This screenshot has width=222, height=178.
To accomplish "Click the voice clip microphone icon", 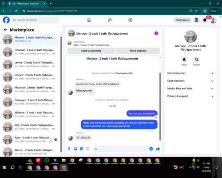I will coord(69,149).
